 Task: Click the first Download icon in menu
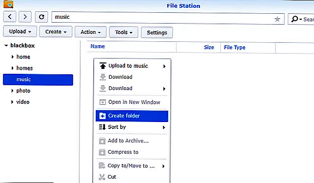click(103, 77)
